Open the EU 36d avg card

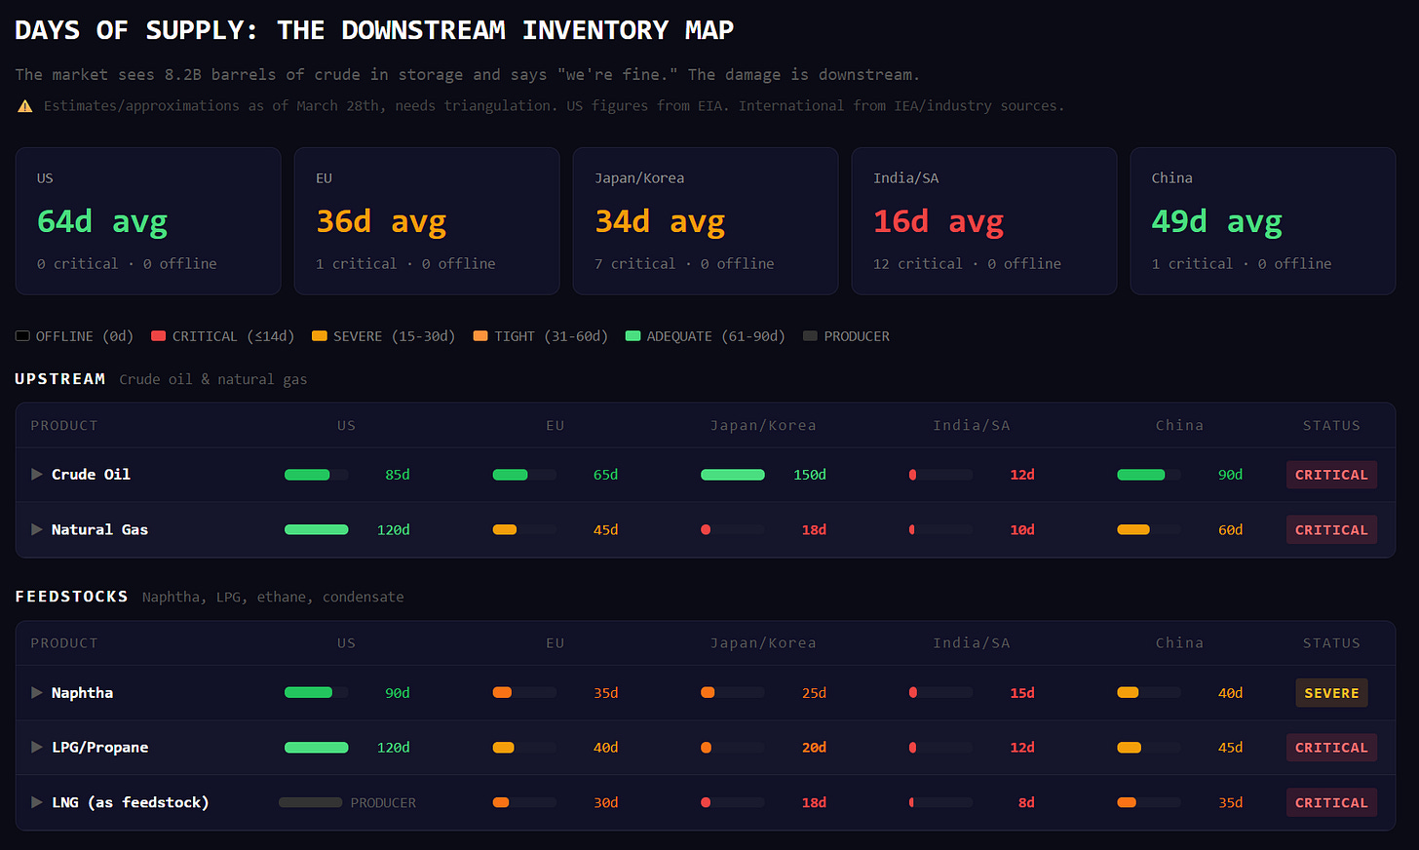coord(427,221)
